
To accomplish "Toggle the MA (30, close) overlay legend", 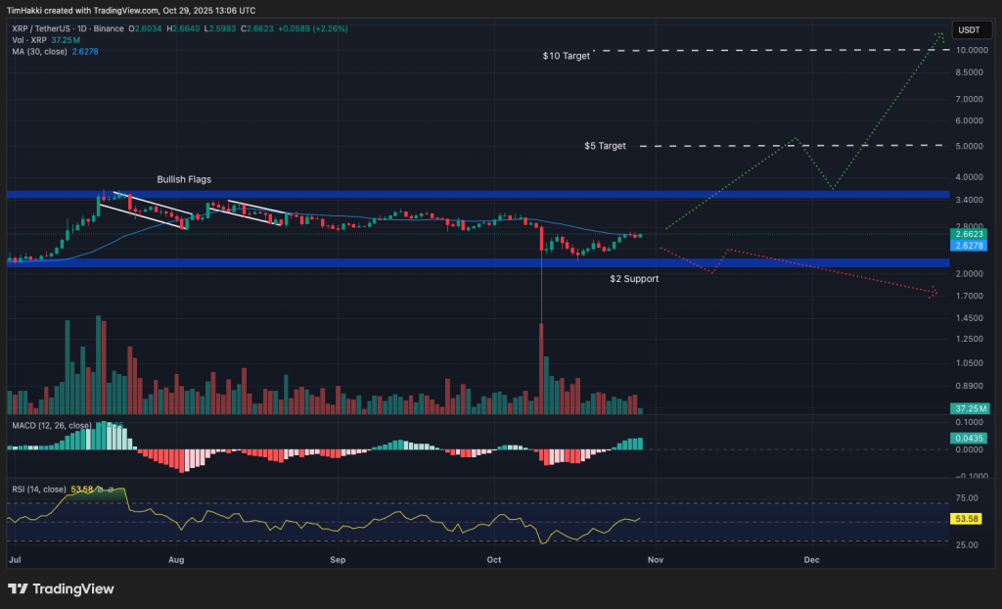I will coord(39,51).
